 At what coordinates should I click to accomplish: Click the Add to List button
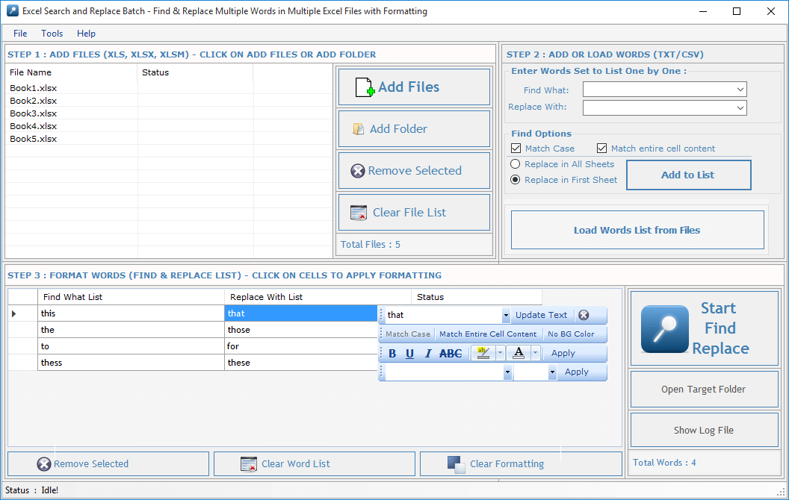pos(688,175)
